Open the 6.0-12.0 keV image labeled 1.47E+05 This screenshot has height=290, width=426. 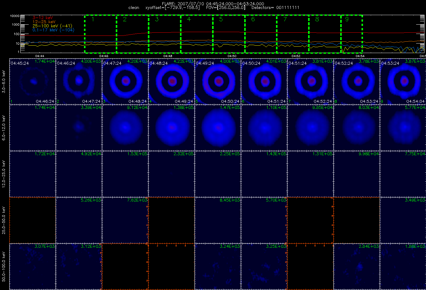[218, 128]
